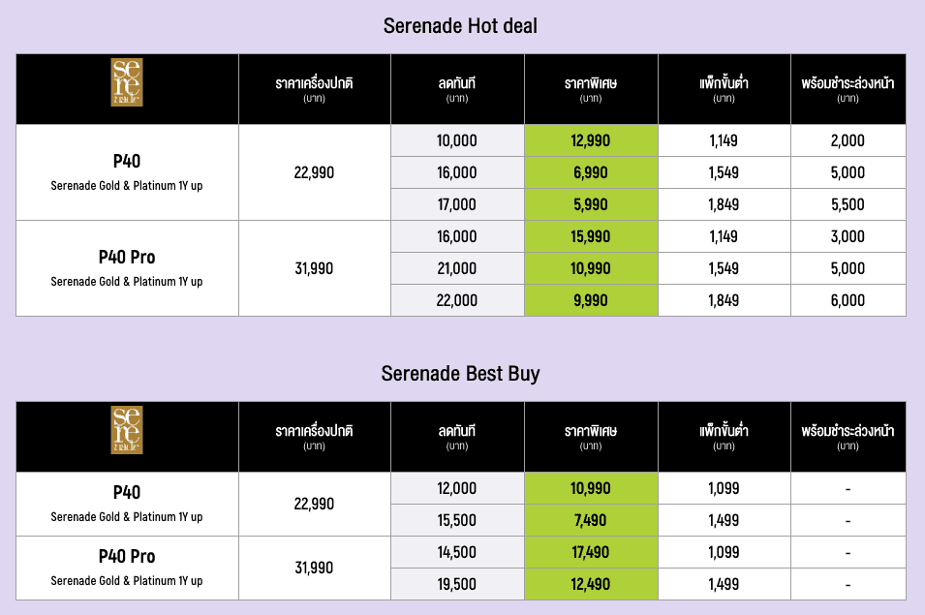
Task: Click the "Serenade Hot deal" title
Action: pos(460,26)
